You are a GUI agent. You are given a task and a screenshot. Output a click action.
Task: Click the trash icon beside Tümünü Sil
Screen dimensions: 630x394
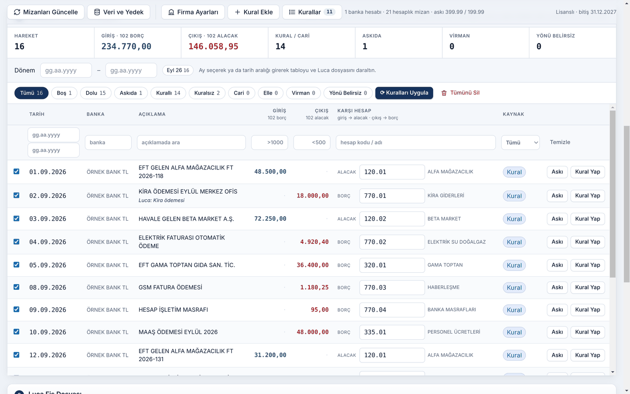coord(444,93)
